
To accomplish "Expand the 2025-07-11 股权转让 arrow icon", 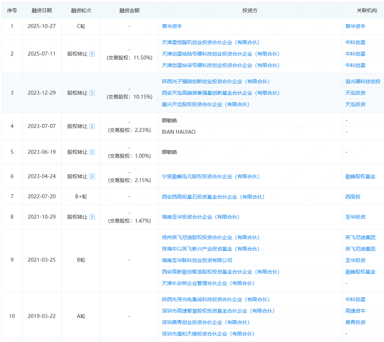I will pos(92,54).
